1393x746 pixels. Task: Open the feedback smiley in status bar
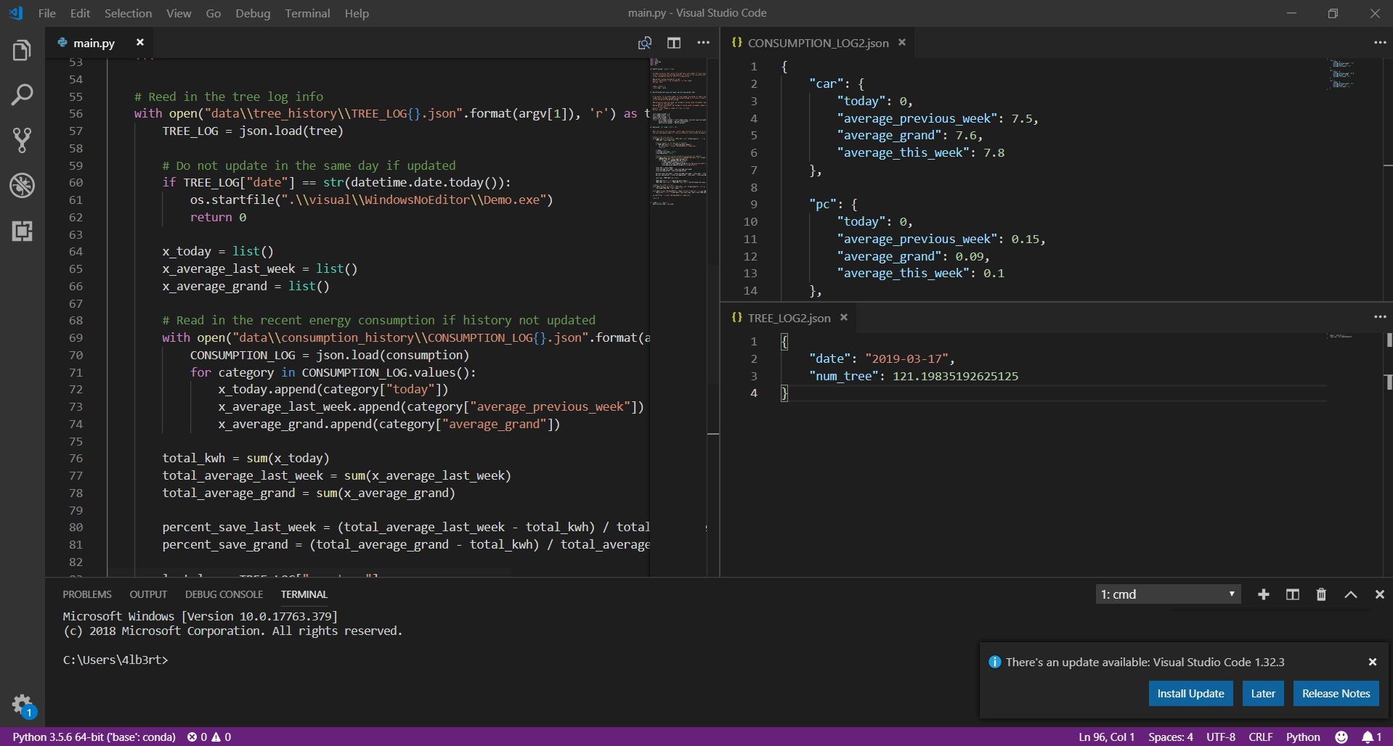(x=1341, y=737)
